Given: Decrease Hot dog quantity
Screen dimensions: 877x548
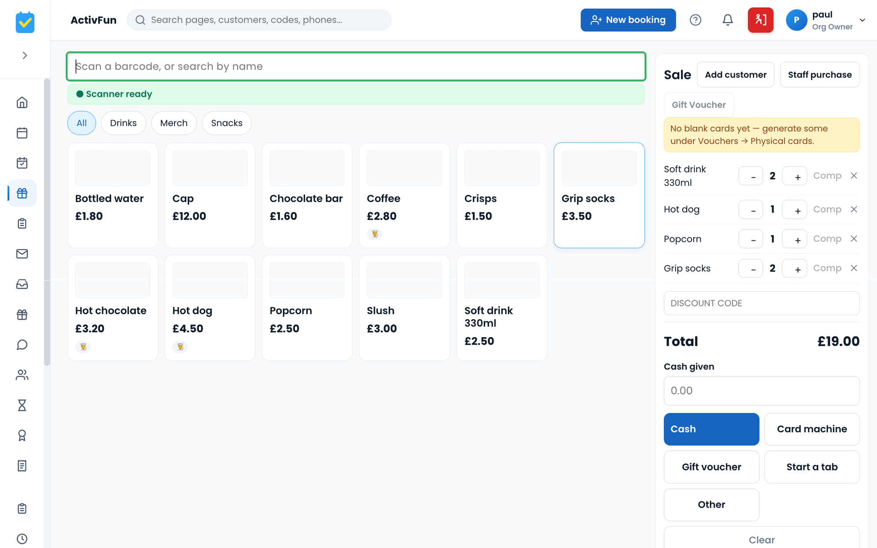Looking at the screenshot, I should [x=751, y=210].
